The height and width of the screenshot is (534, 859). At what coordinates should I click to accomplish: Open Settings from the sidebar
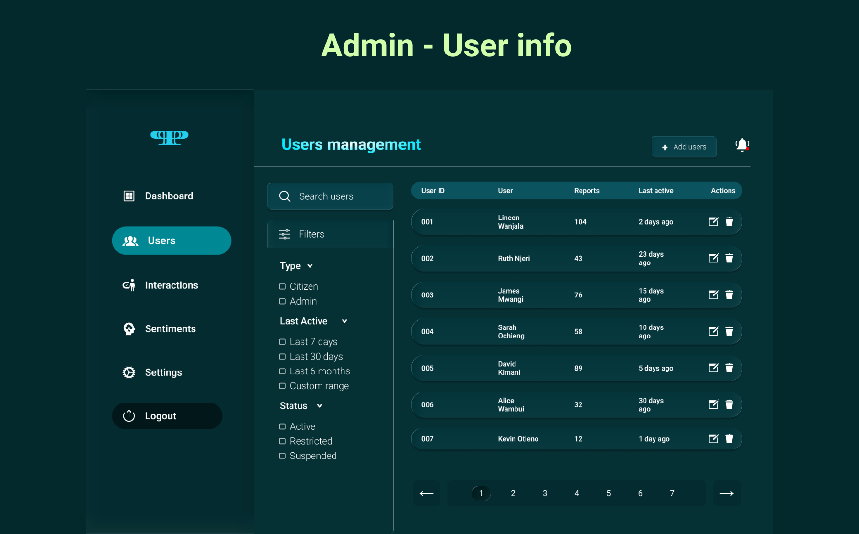tap(163, 372)
